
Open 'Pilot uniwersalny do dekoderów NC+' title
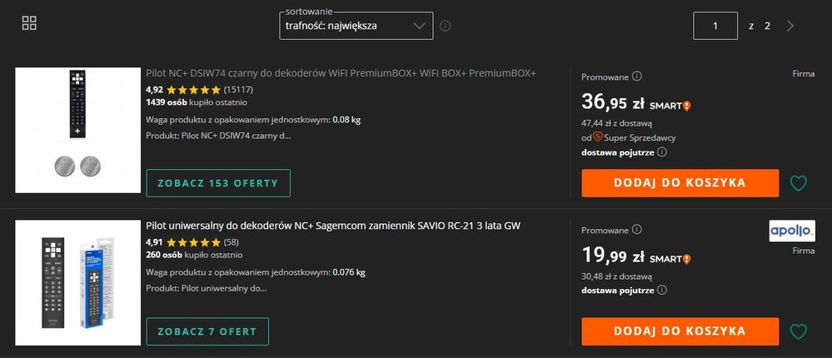point(333,226)
